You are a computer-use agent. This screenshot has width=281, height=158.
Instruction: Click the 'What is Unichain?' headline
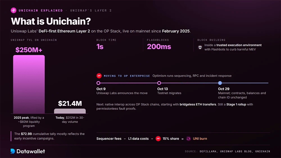click(x=51, y=21)
